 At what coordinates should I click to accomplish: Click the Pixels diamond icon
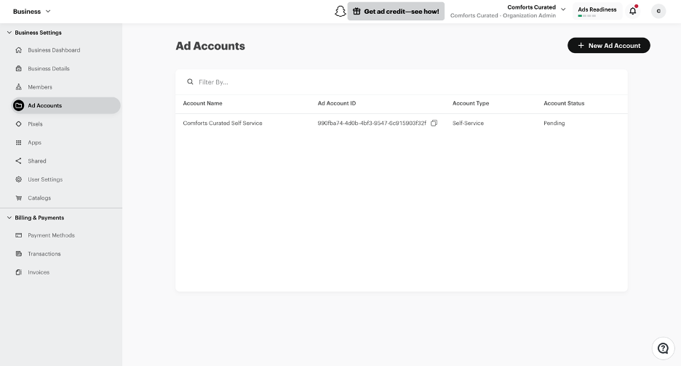coord(19,123)
